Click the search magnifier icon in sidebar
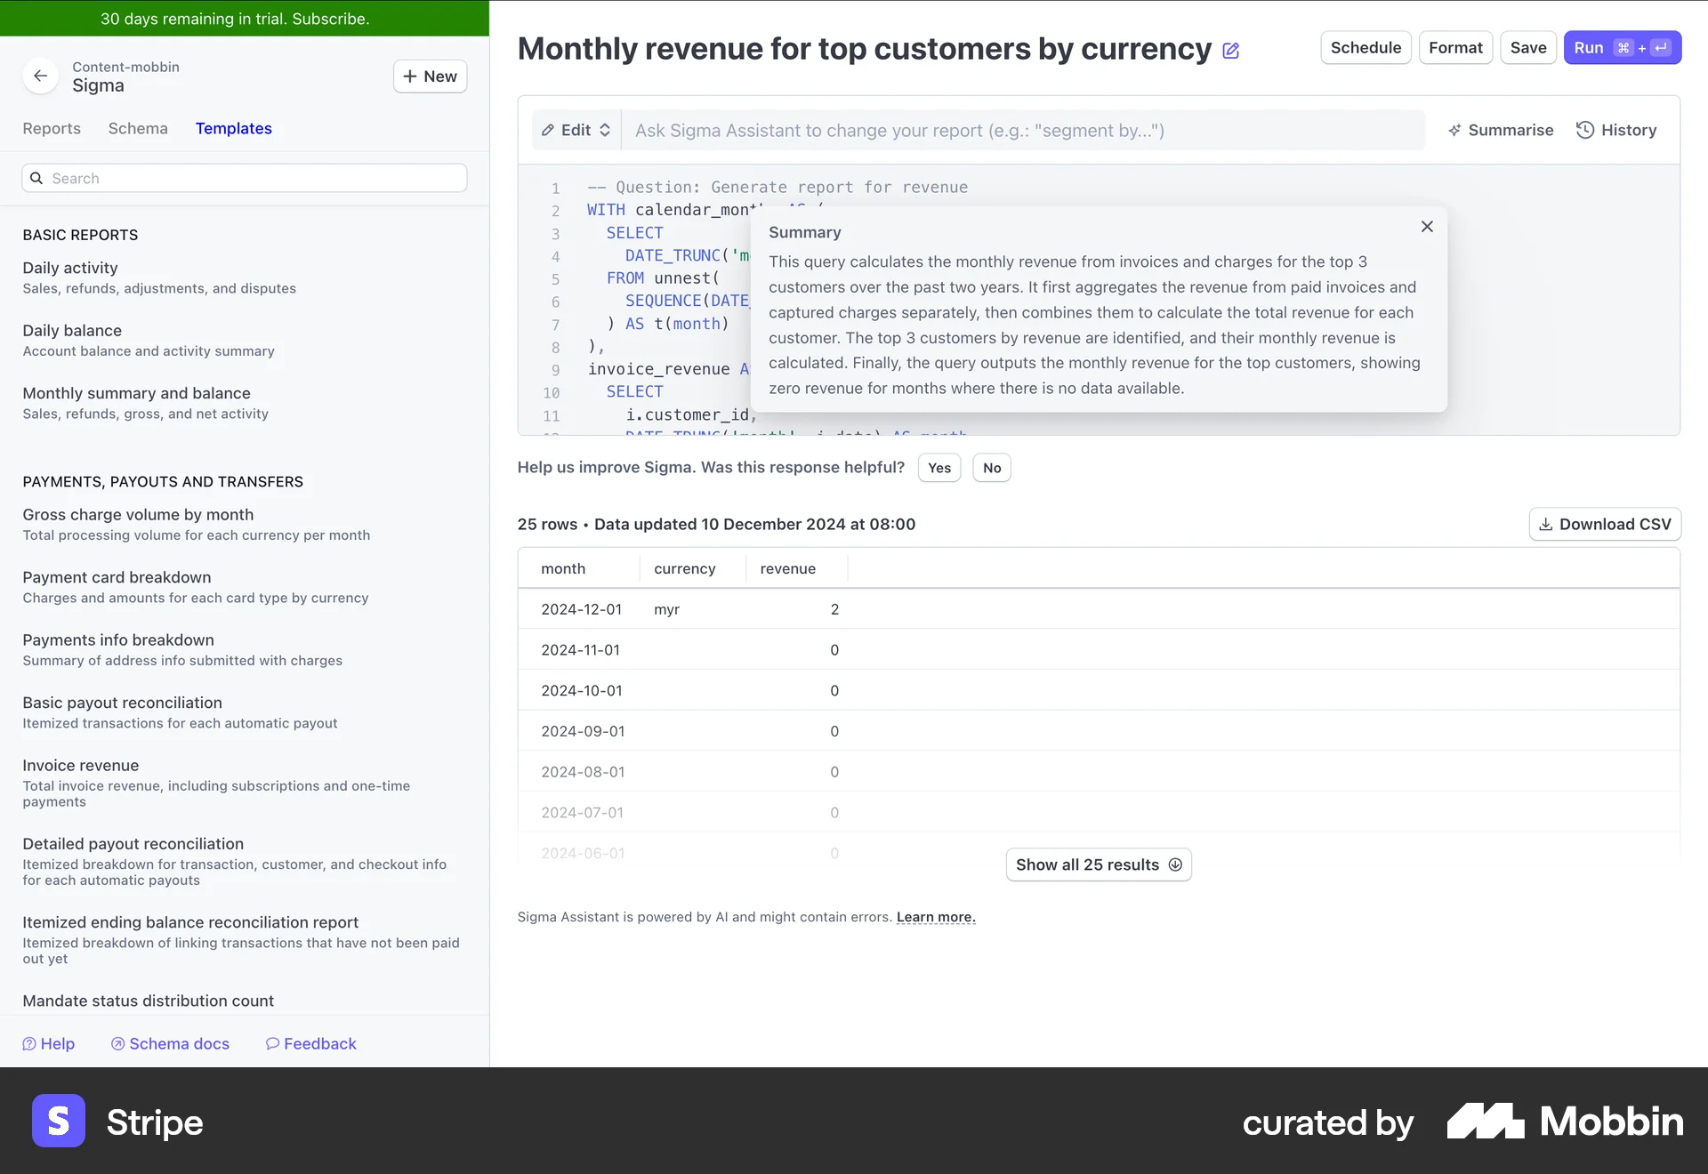The height and width of the screenshot is (1174, 1708). pyautogui.click(x=36, y=177)
